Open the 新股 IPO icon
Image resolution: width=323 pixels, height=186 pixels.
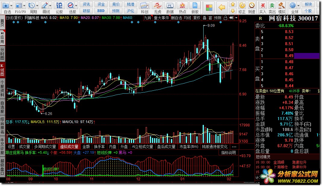click(195, 5)
